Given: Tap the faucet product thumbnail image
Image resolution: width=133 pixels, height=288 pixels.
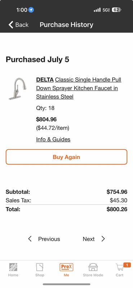Looking at the screenshot, I should point(18,89).
